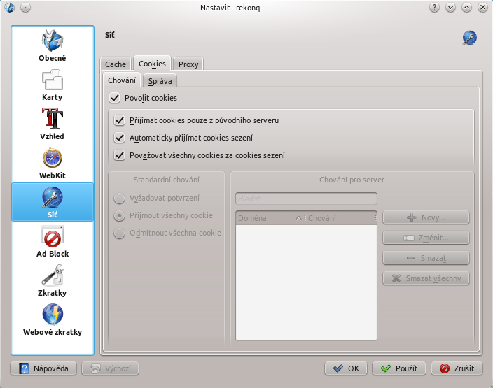This screenshot has width=493, height=388.
Task: Click the empty server behaviour list area
Action: pos(306,282)
